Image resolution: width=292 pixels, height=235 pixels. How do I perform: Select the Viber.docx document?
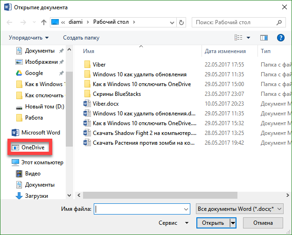pyautogui.click(x=105, y=104)
